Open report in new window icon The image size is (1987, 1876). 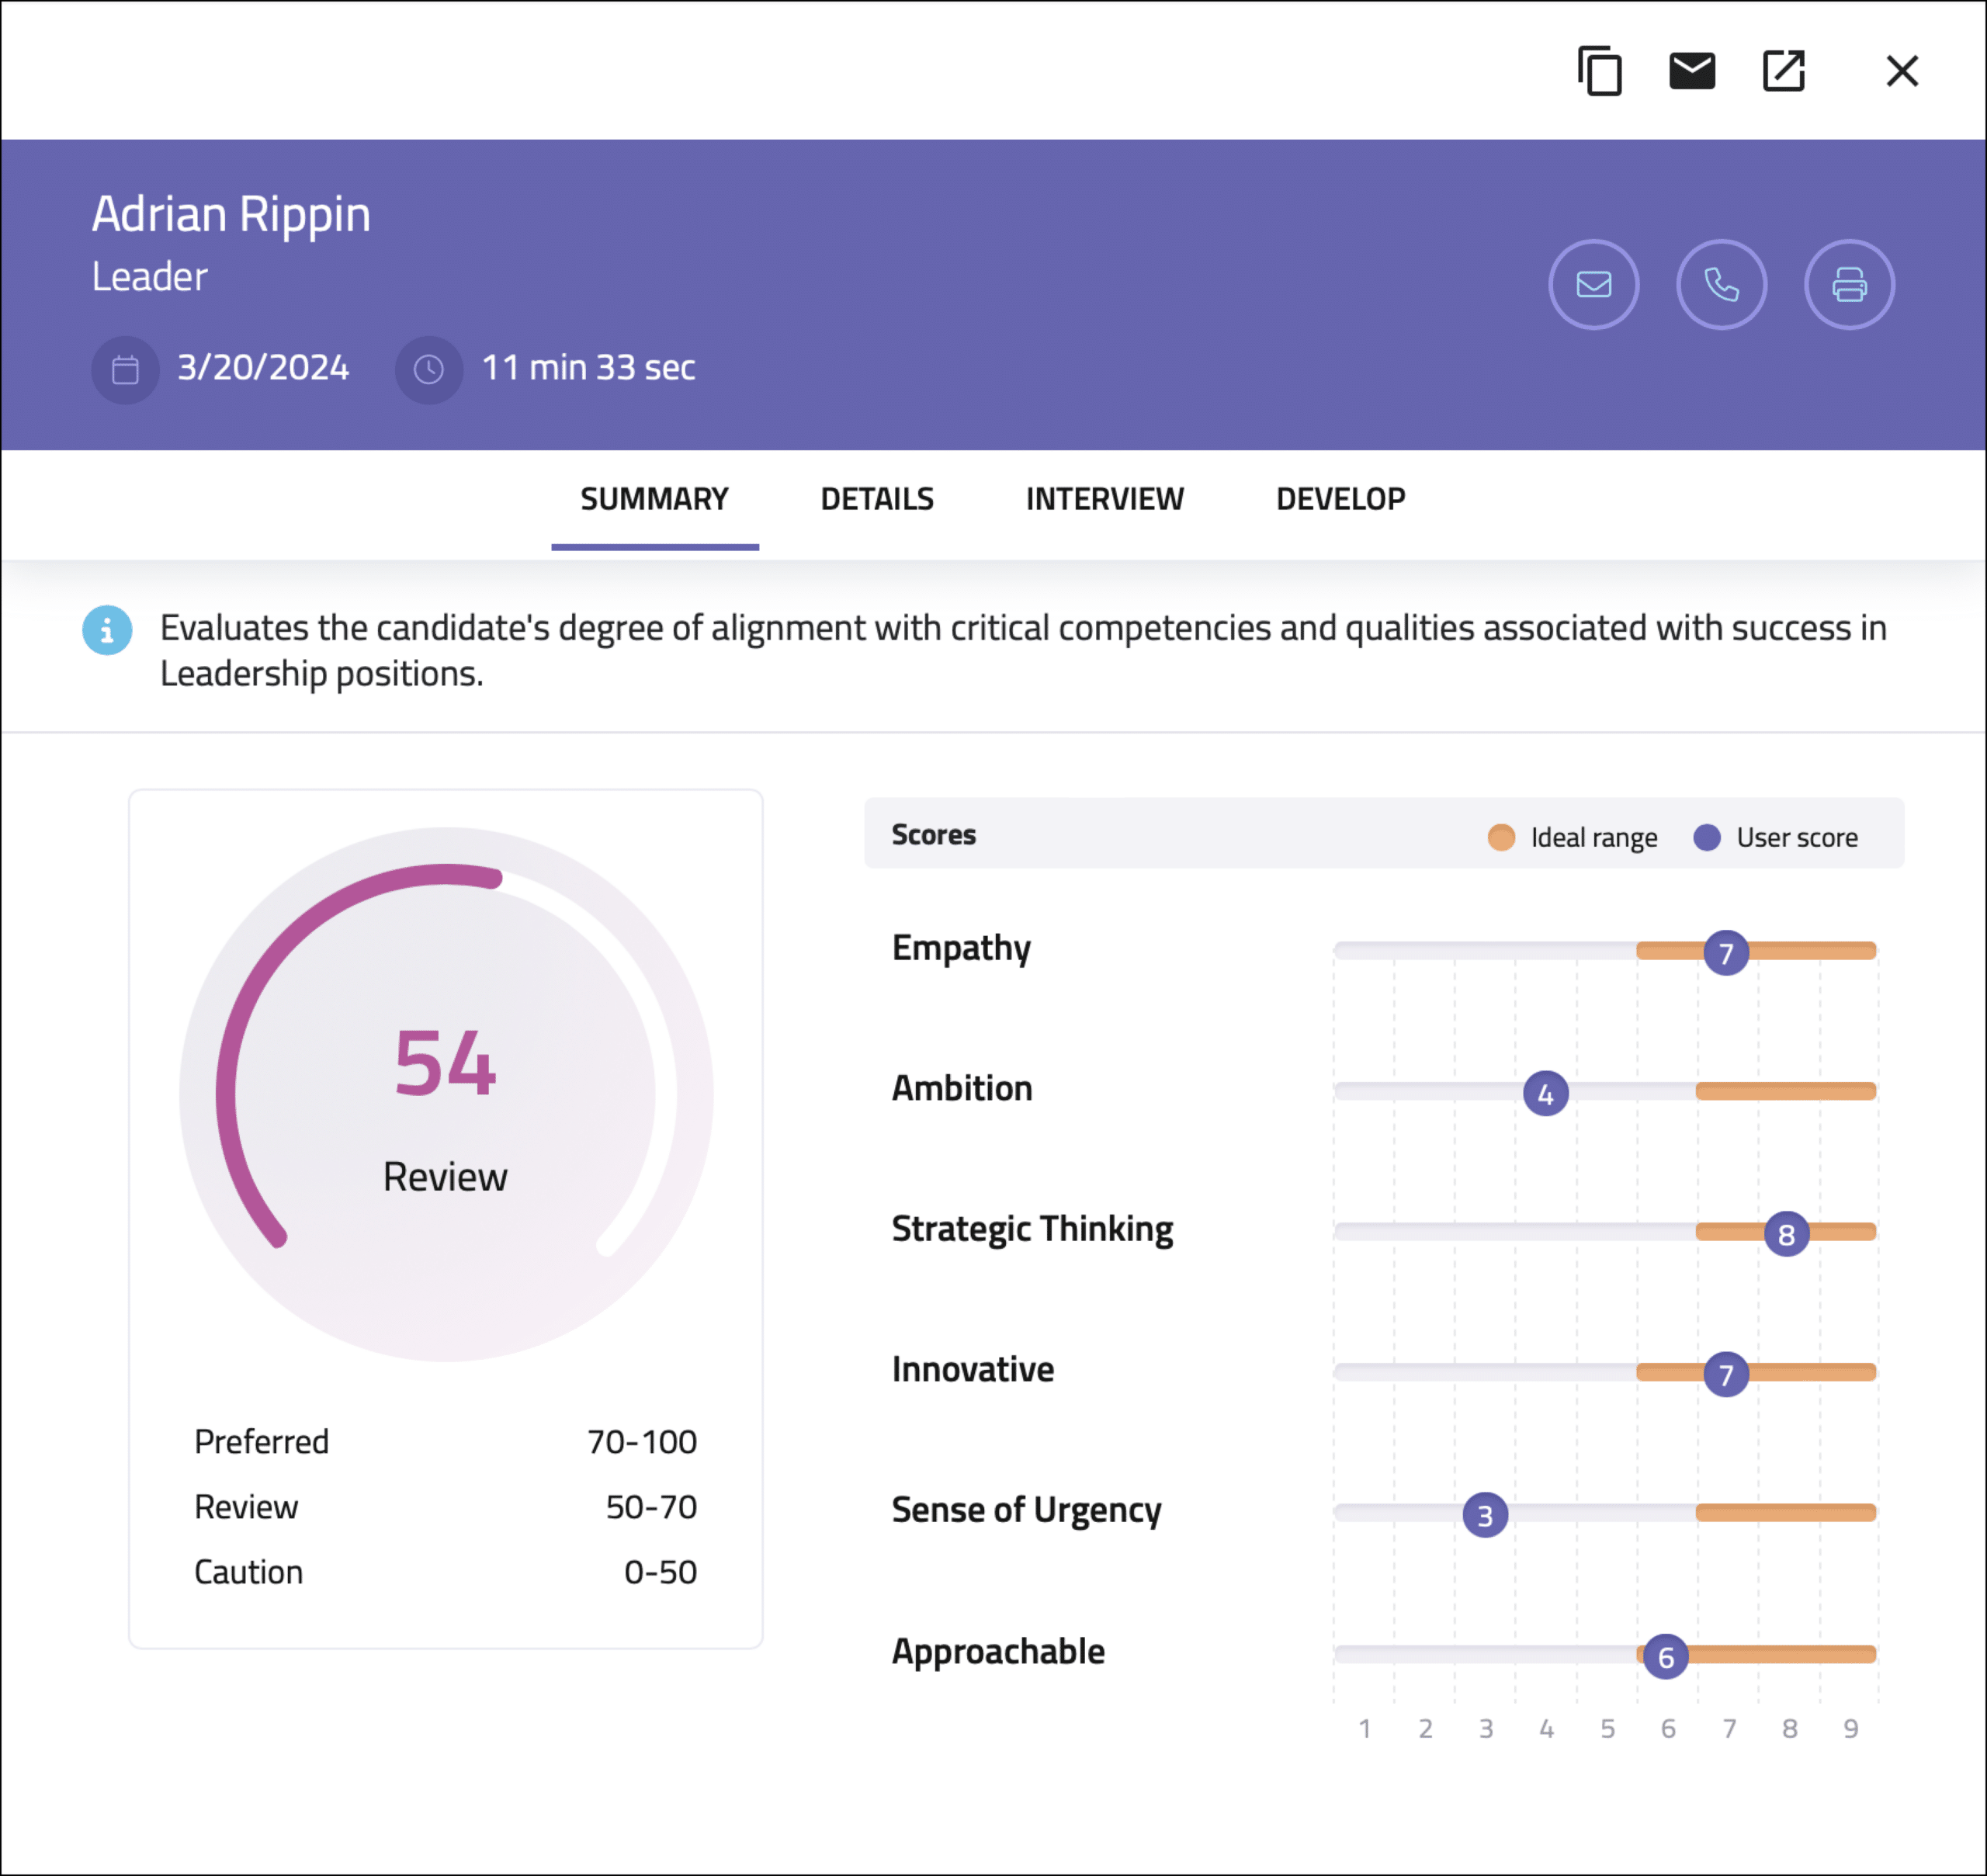[1783, 71]
